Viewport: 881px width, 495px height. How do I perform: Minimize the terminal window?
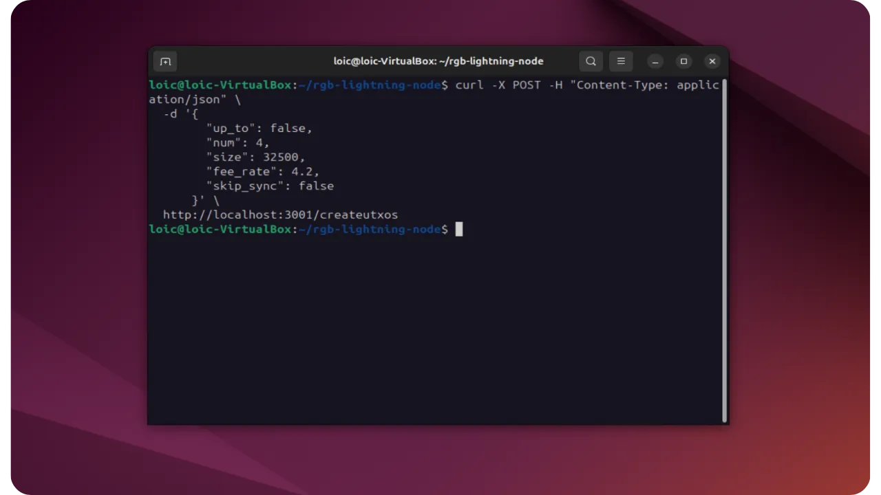(655, 61)
